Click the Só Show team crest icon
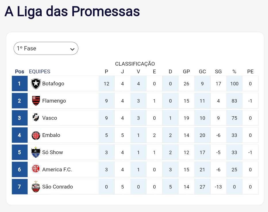This screenshot has height=212, width=268. 36,152
